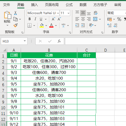This screenshot has height=126, width=126.
Task: Switch to the 公式 ribbon tab
Action: coord(69,5)
